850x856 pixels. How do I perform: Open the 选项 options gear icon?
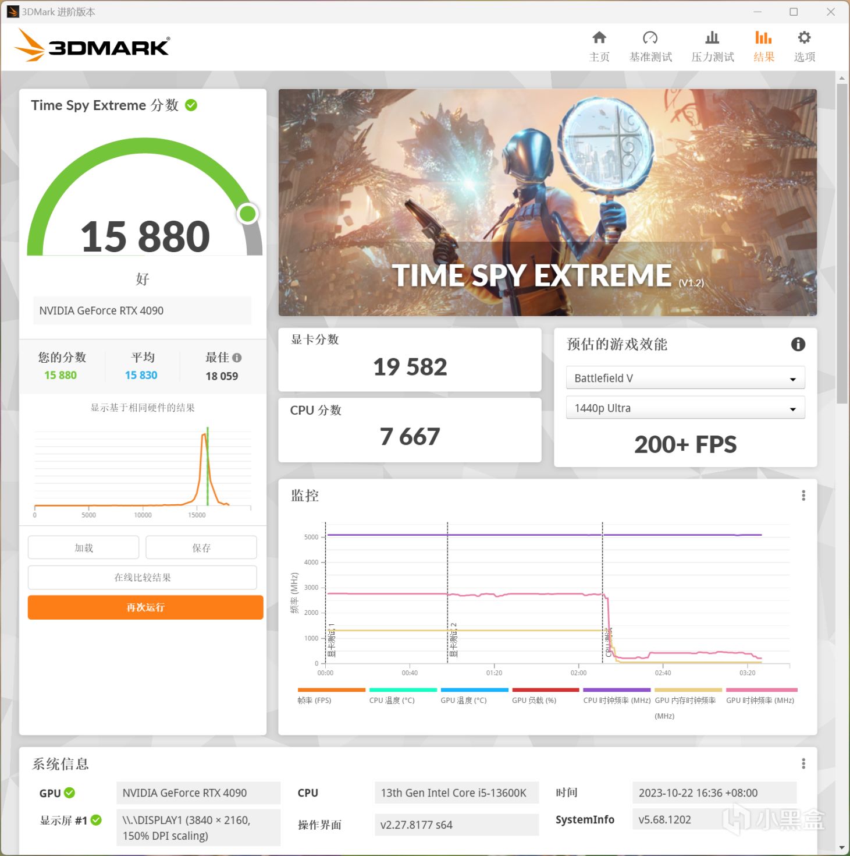click(x=804, y=38)
